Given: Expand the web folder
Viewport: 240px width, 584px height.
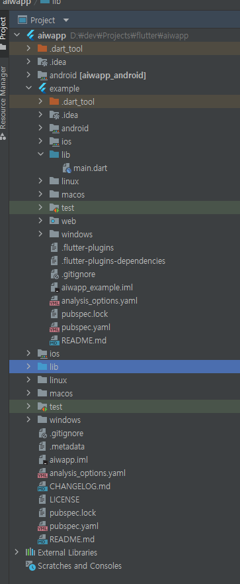Looking at the screenshot, I should tap(40, 221).
